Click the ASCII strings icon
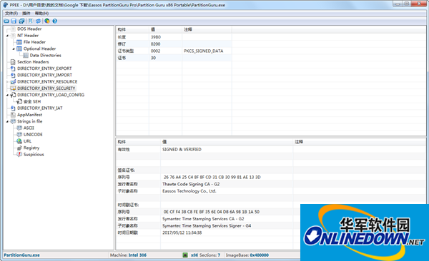 click(x=19, y=128)
